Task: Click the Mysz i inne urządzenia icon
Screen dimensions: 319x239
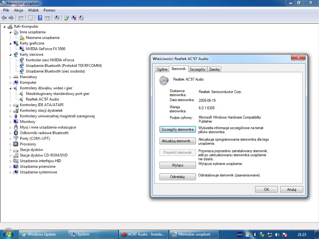Action: [16, 127]
